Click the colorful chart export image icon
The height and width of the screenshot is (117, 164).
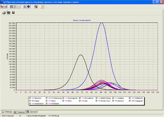[x=9, y=13]
